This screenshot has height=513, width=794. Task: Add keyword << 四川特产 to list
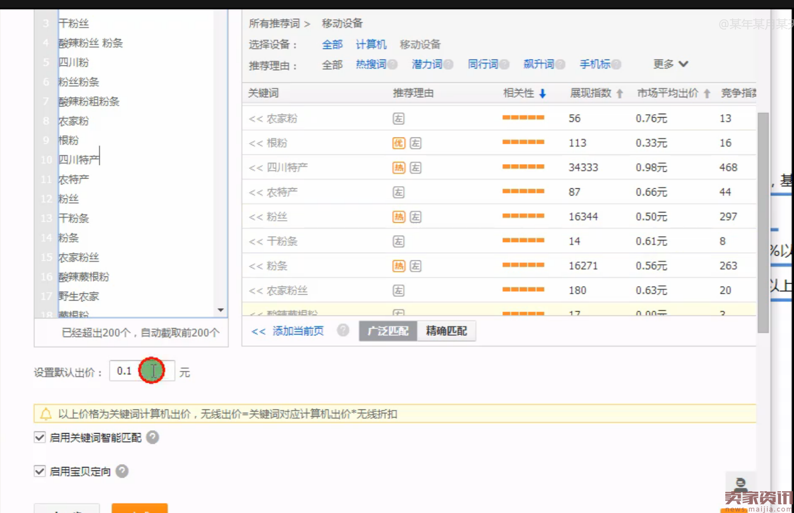[x=278, y=168]
